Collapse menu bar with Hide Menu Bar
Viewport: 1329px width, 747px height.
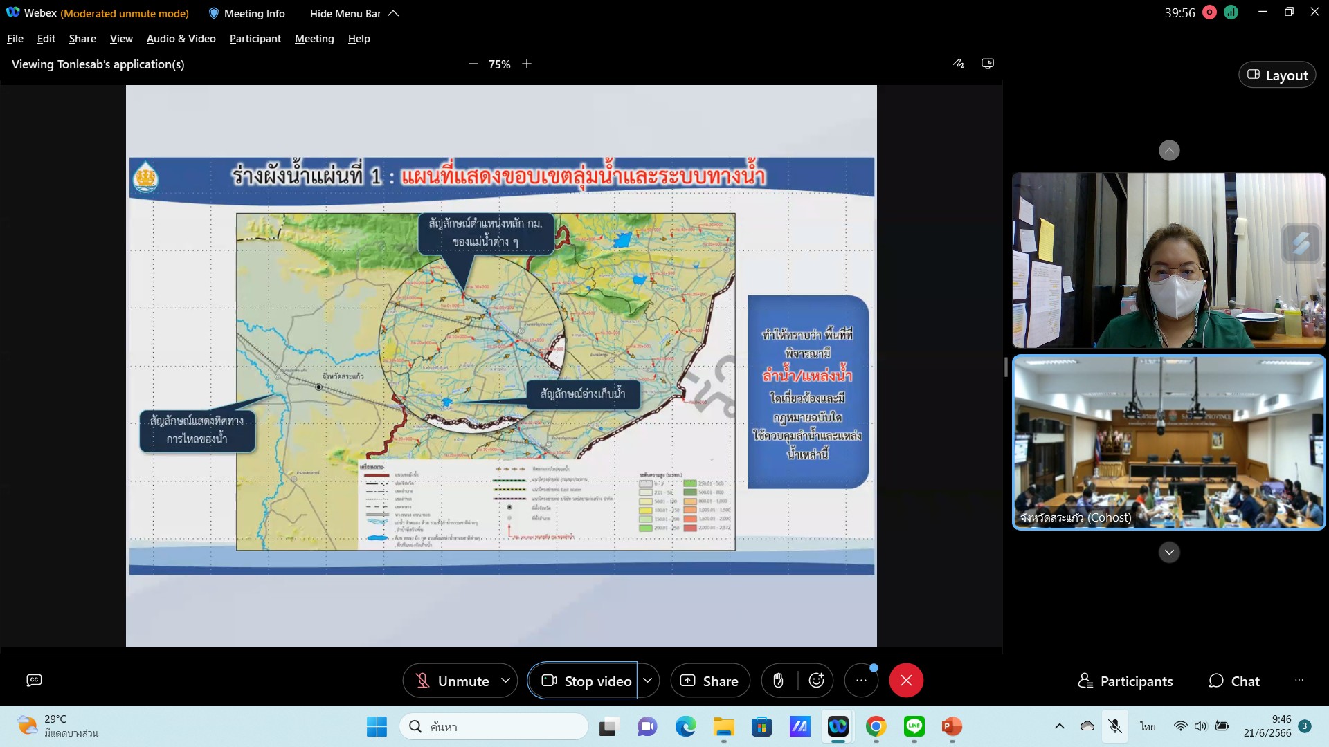point(354,13)
